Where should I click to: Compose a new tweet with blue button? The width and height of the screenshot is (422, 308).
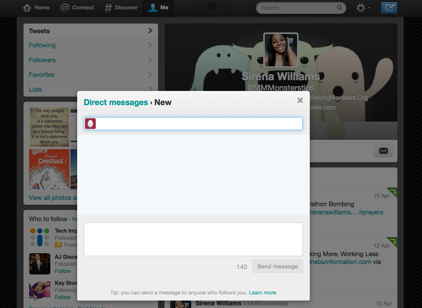[x=389, y=7]
